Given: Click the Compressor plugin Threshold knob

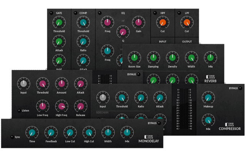Looking at the screenshot, I should point(122,97).
